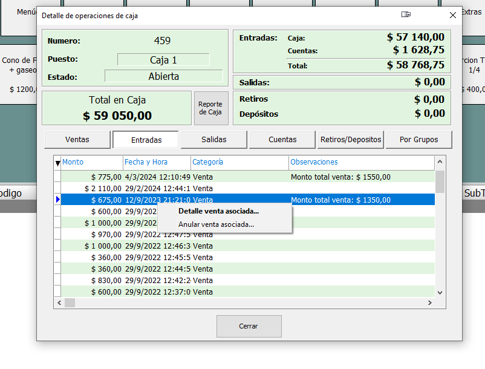Click the left arrow of the horizontal scrollbar
Viewport: 485px width, 369px height.
(x=59, y=303)
